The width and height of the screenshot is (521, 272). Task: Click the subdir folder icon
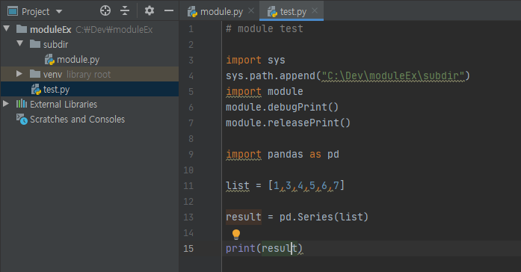pos(35,44)
